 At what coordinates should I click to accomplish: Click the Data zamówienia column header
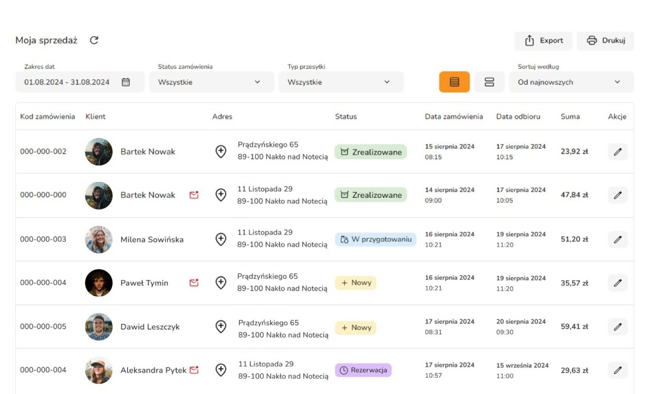[453, 116]
